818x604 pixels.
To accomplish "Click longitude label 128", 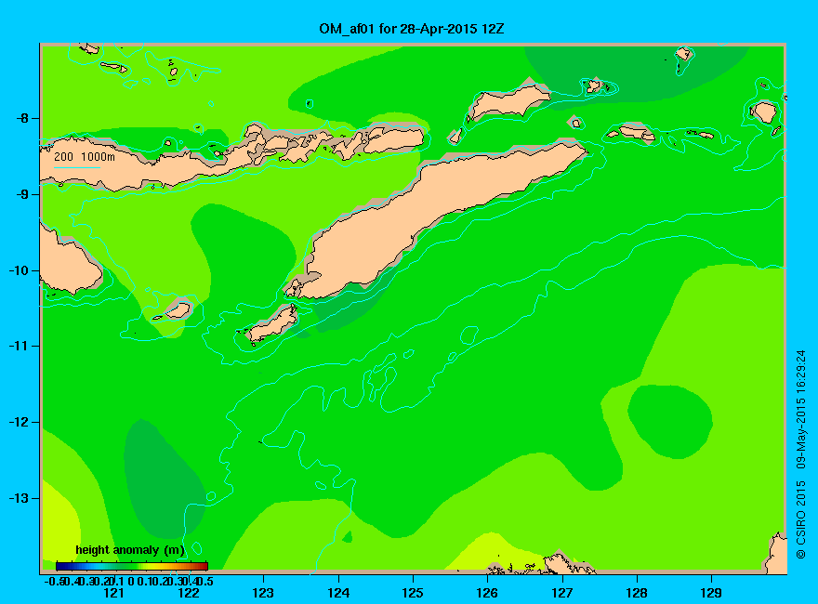I will tap(637, 593).
